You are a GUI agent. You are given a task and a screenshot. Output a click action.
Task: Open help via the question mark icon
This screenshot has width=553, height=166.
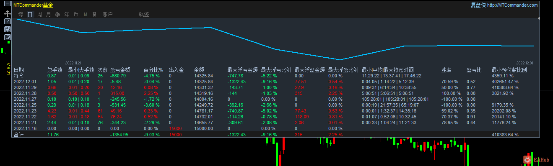[x=8, y=21]
